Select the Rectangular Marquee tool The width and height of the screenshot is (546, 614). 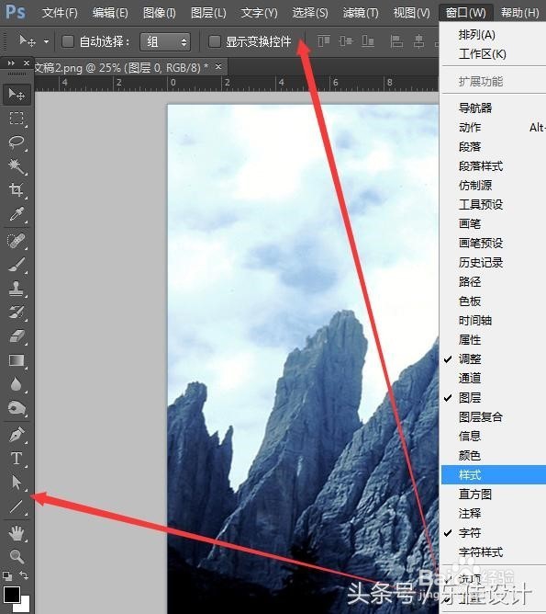coord(17,118)
